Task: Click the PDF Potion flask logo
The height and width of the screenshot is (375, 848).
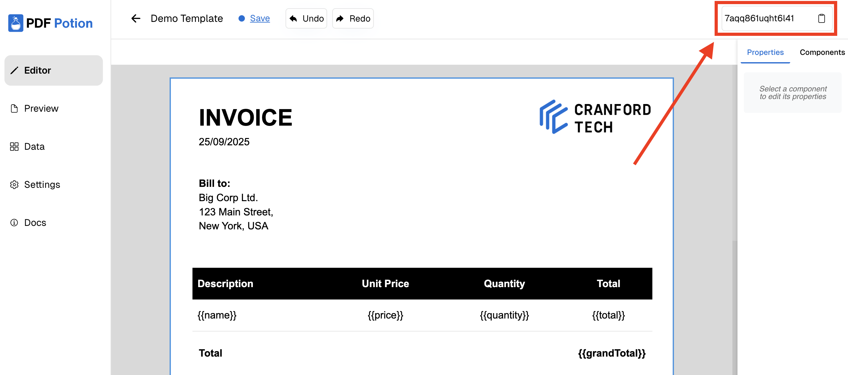Action: tap(16, 23)
